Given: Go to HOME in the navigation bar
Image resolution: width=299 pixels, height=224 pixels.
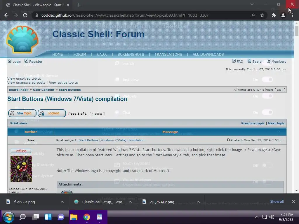Looking at the screenshot, I should coord(58,55).
